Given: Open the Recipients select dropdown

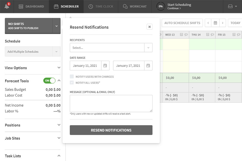Looking at the screenshot, I should click(x=111, y=48).
